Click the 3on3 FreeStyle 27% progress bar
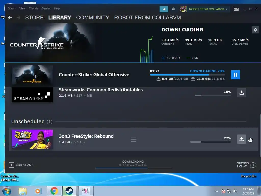This screenshot has width=261, height=196. click(x=210, y=142)
